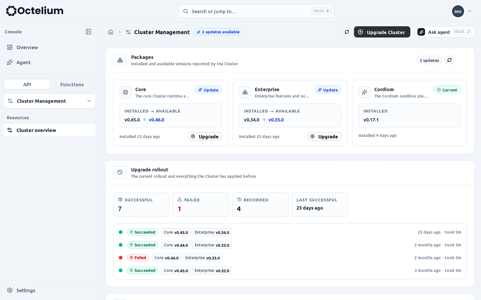Open the MO user avatar
The height and width of the screenshot is (300, 481).
(x=458, y=11)
